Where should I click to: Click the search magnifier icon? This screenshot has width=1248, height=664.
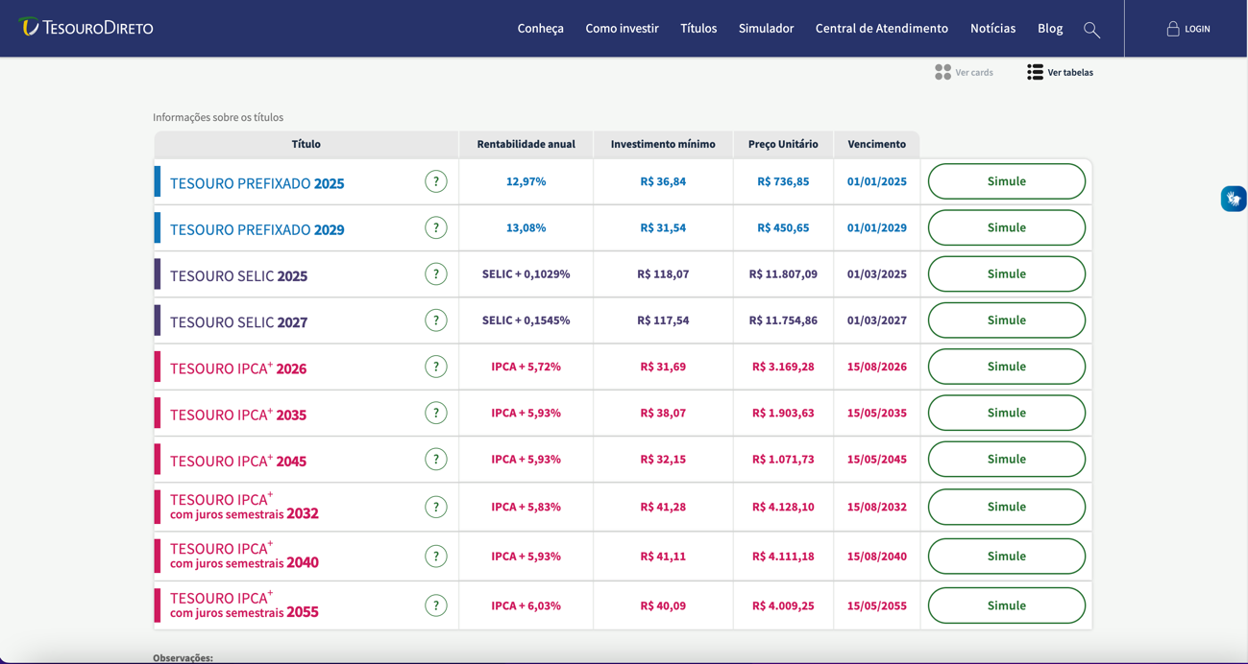click(1091, 30)
